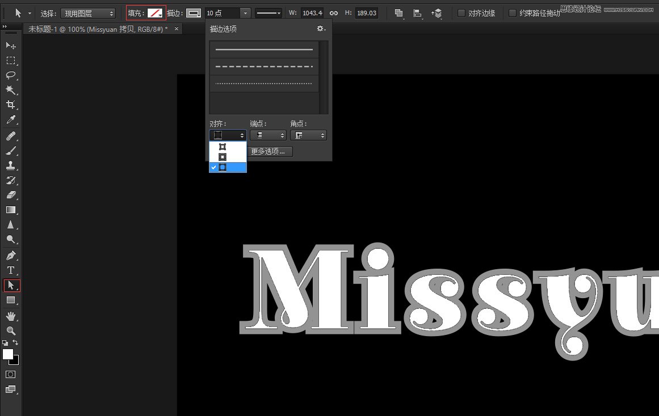
Task: Choose the dotted line stroke preset
Action: 264,83
